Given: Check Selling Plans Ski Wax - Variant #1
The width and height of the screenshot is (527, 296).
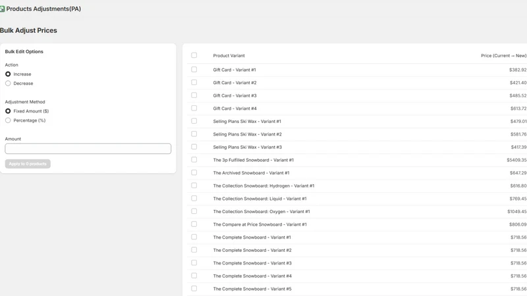Looking at the screenshot, I should [194, 121].
